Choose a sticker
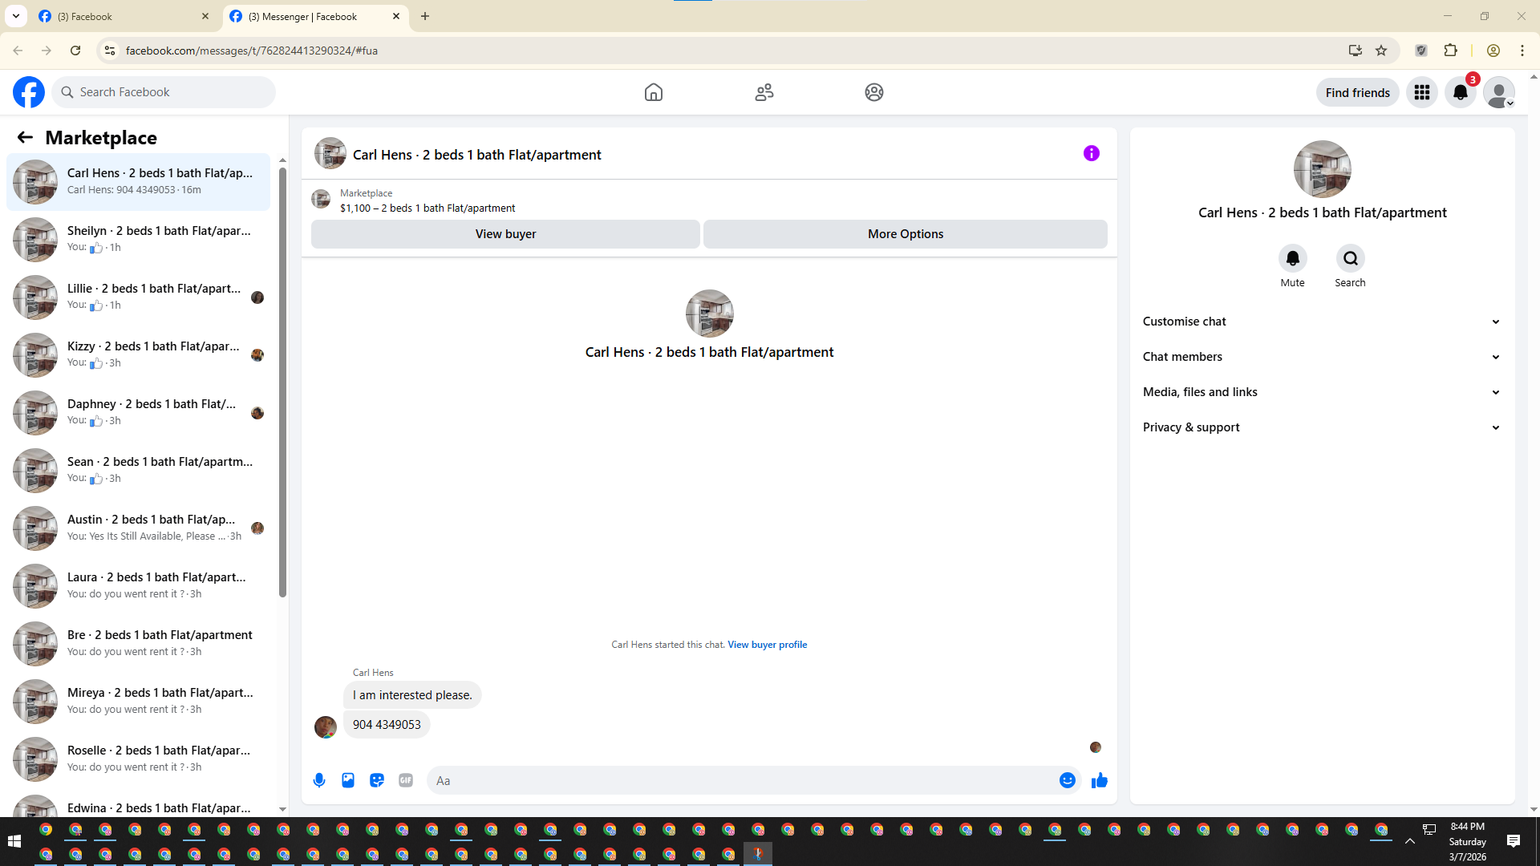Image resolution: width=1540 pixels, height=866 pixels. [377, 780]
